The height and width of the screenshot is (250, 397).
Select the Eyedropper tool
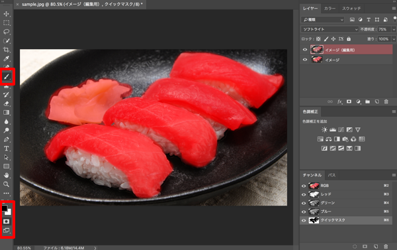tap(7, 58)
